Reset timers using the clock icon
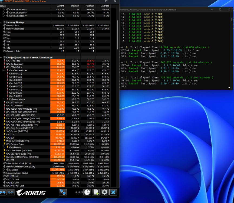234x203 pixels. 87,192
